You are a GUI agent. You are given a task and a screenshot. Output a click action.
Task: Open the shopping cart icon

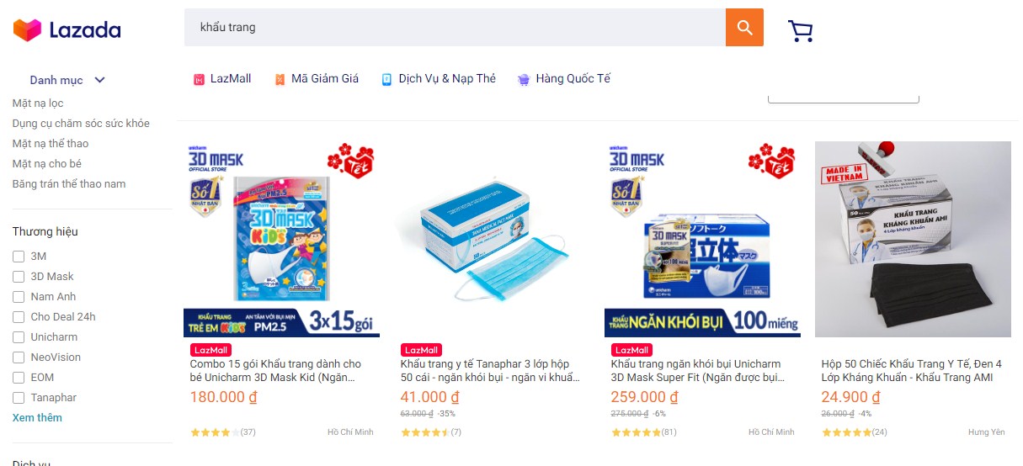click(x=801, y=31)
